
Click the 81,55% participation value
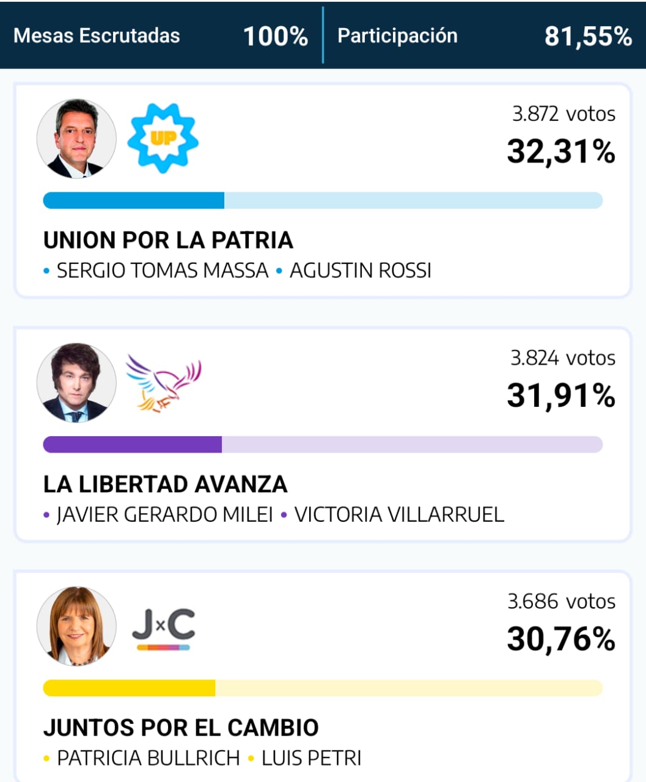click(588, 36)
